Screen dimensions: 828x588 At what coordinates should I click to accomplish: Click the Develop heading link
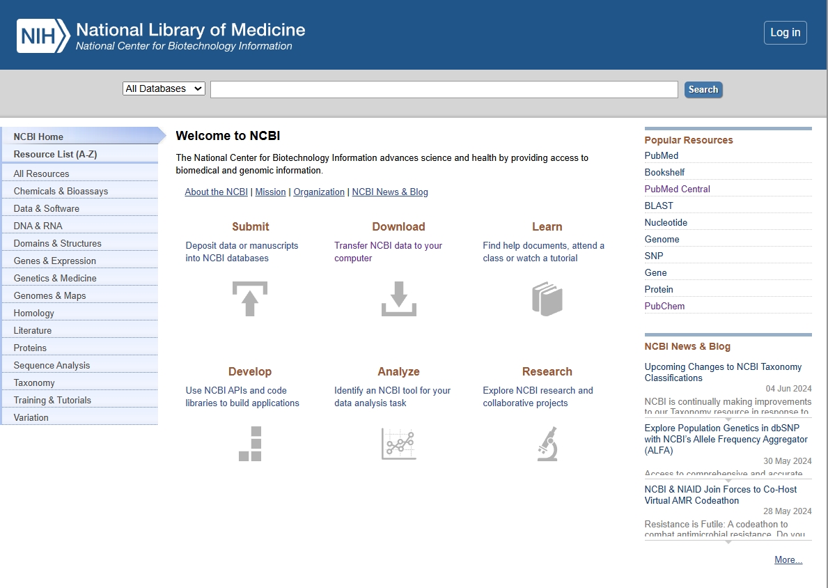click(x=250, y=371)
